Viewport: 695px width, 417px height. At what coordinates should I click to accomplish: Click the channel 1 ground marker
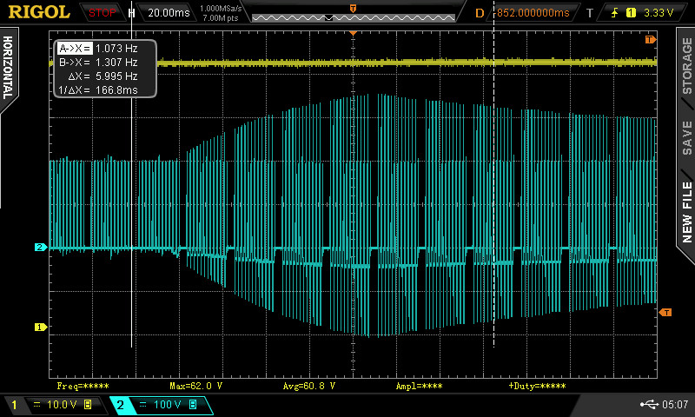pyautogui.click(x=39, y=327)
